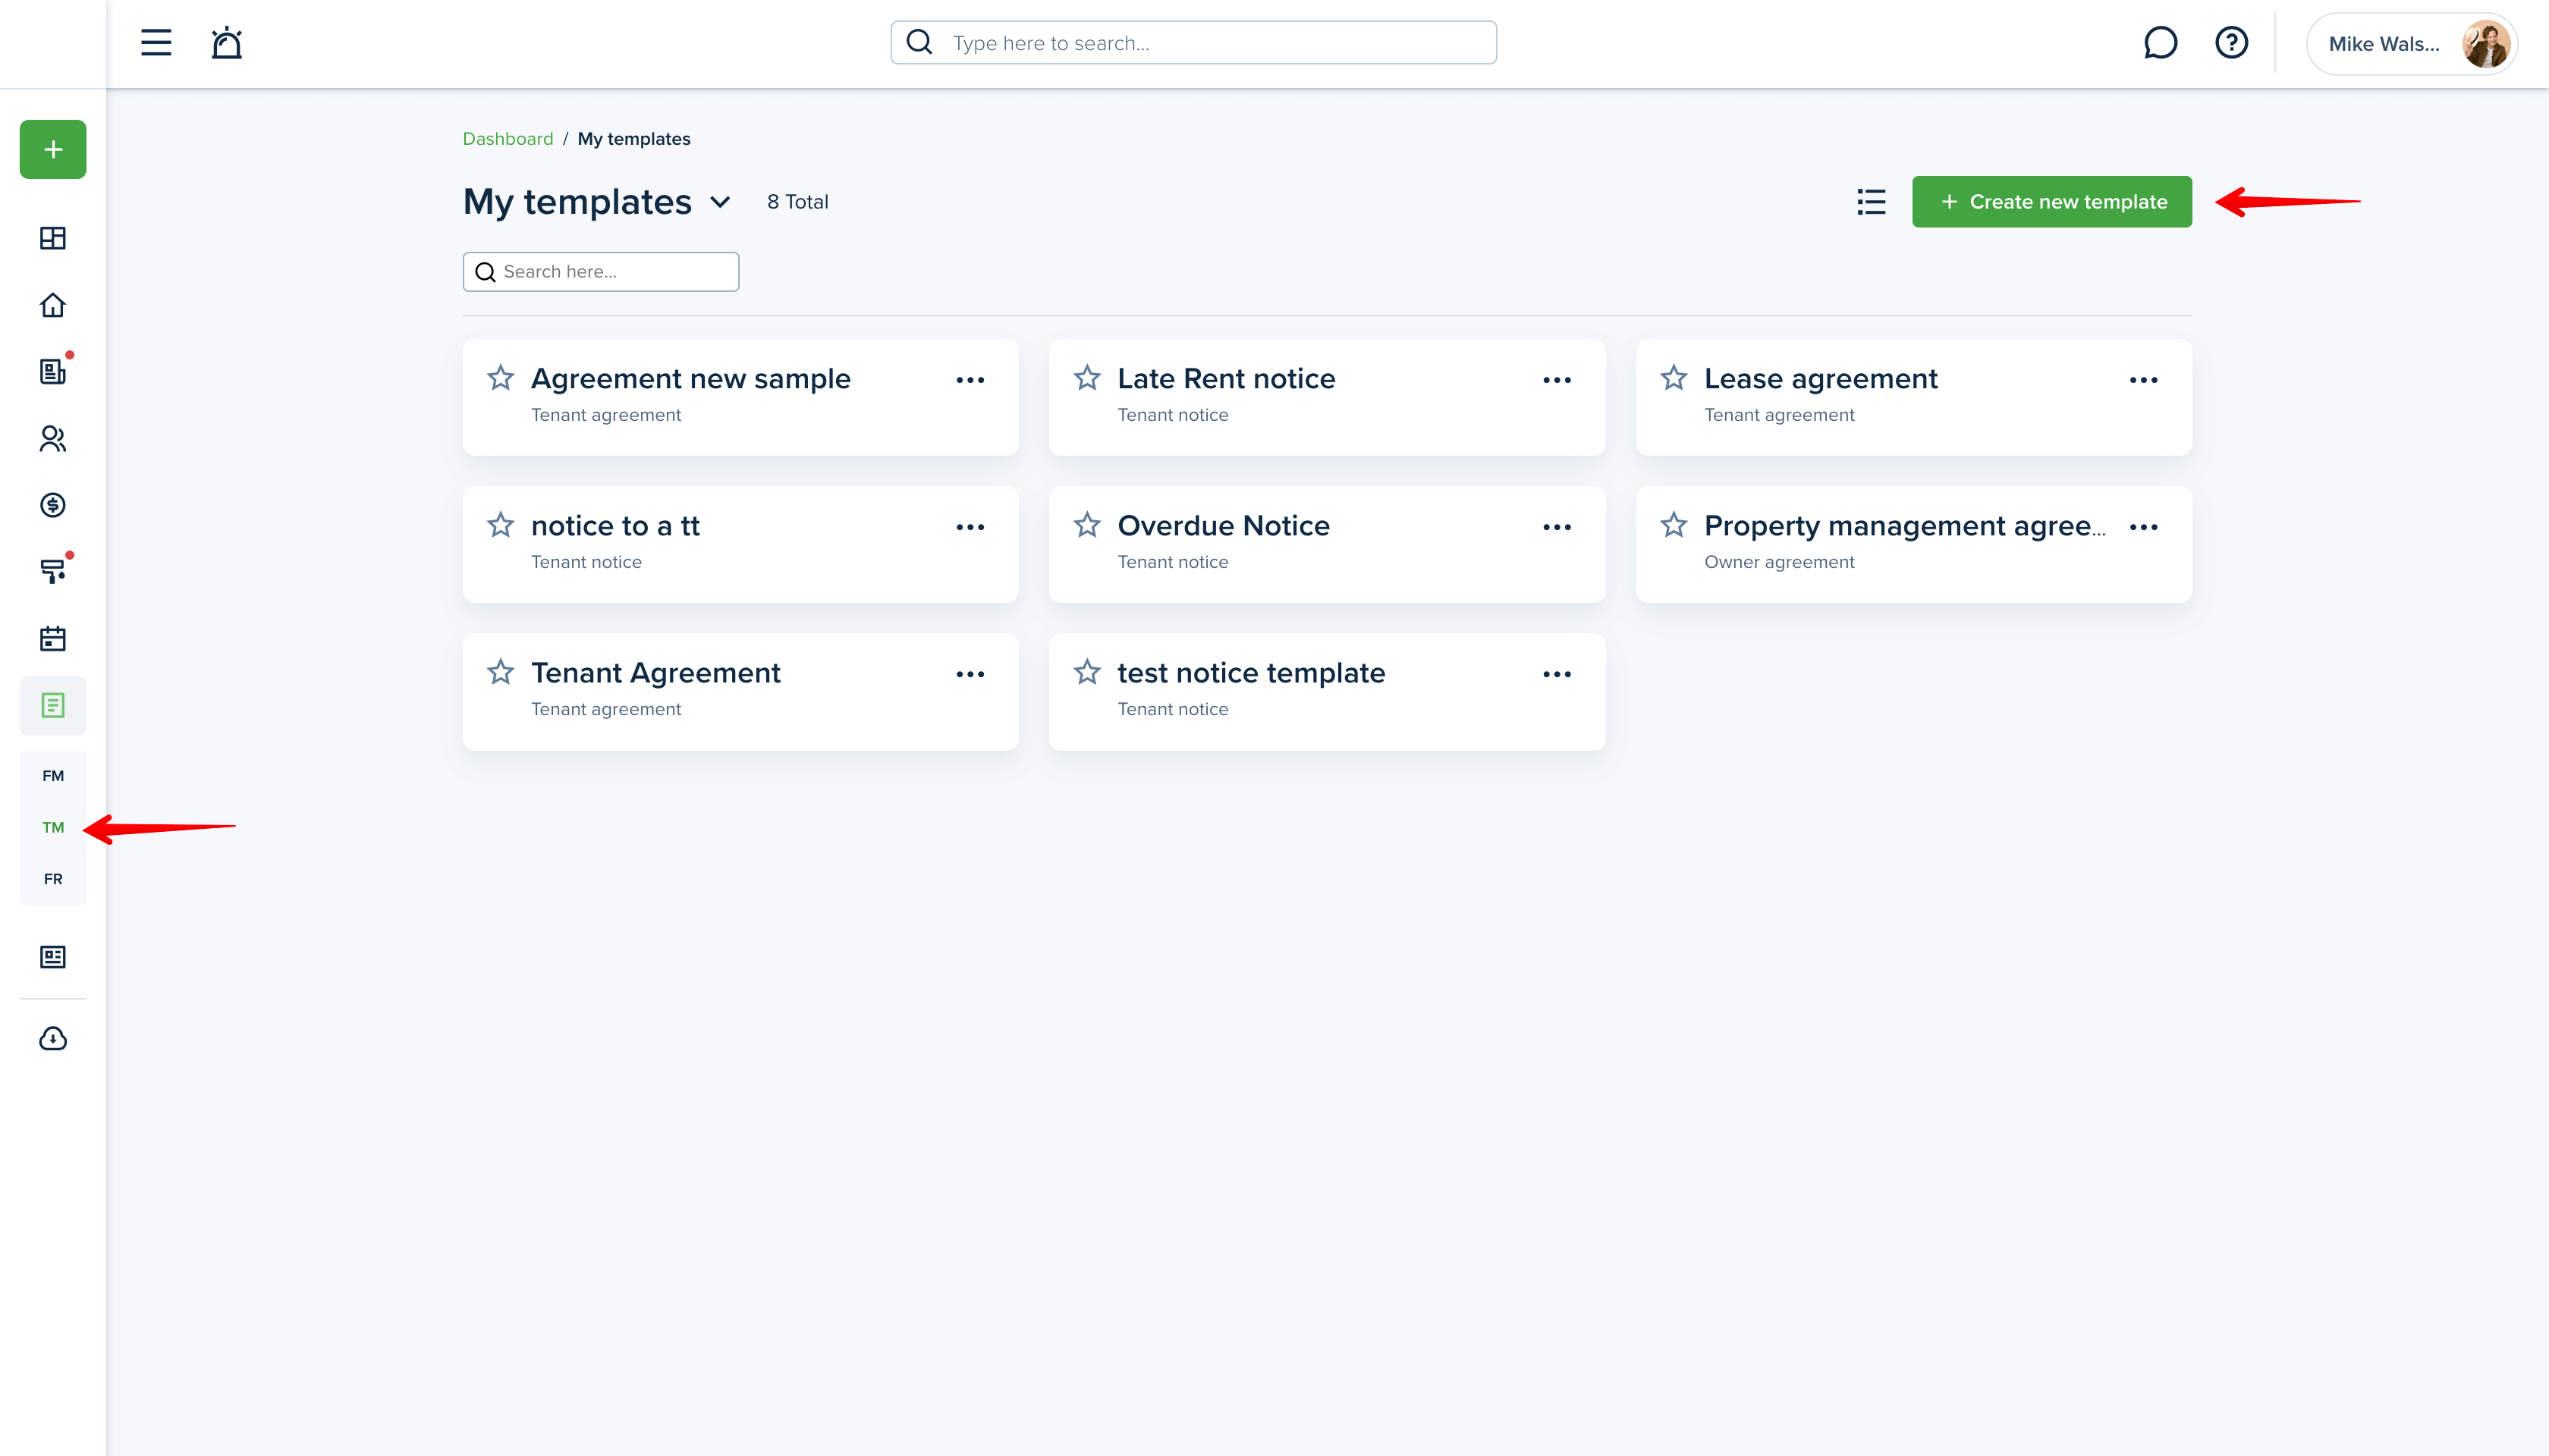Open the accounting dollar icon
2549x1456 pixels.
[53, 505]
